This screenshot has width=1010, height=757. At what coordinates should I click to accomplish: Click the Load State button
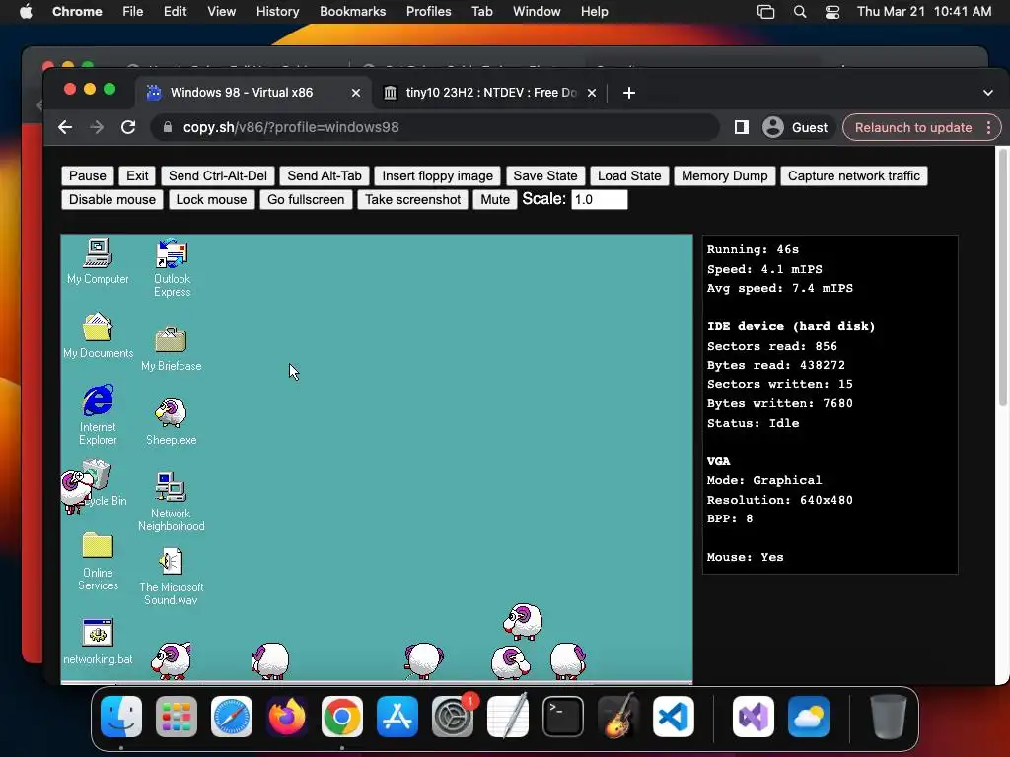[x=629, y=175]
